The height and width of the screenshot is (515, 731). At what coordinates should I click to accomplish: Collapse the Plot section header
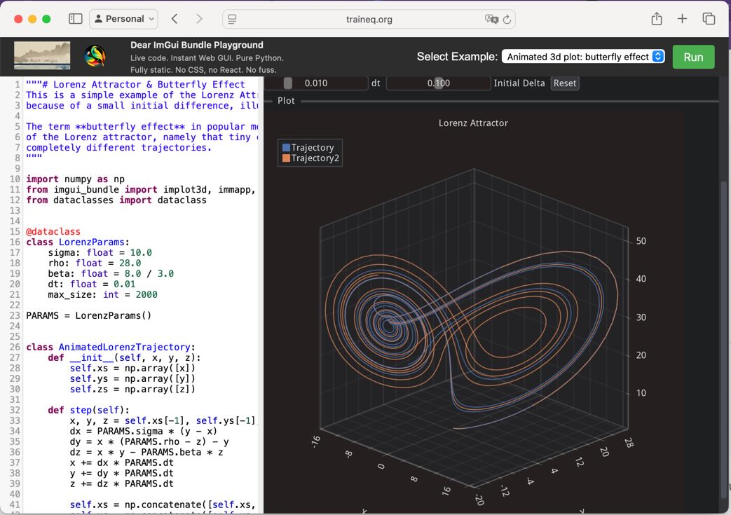click(286, 100)
